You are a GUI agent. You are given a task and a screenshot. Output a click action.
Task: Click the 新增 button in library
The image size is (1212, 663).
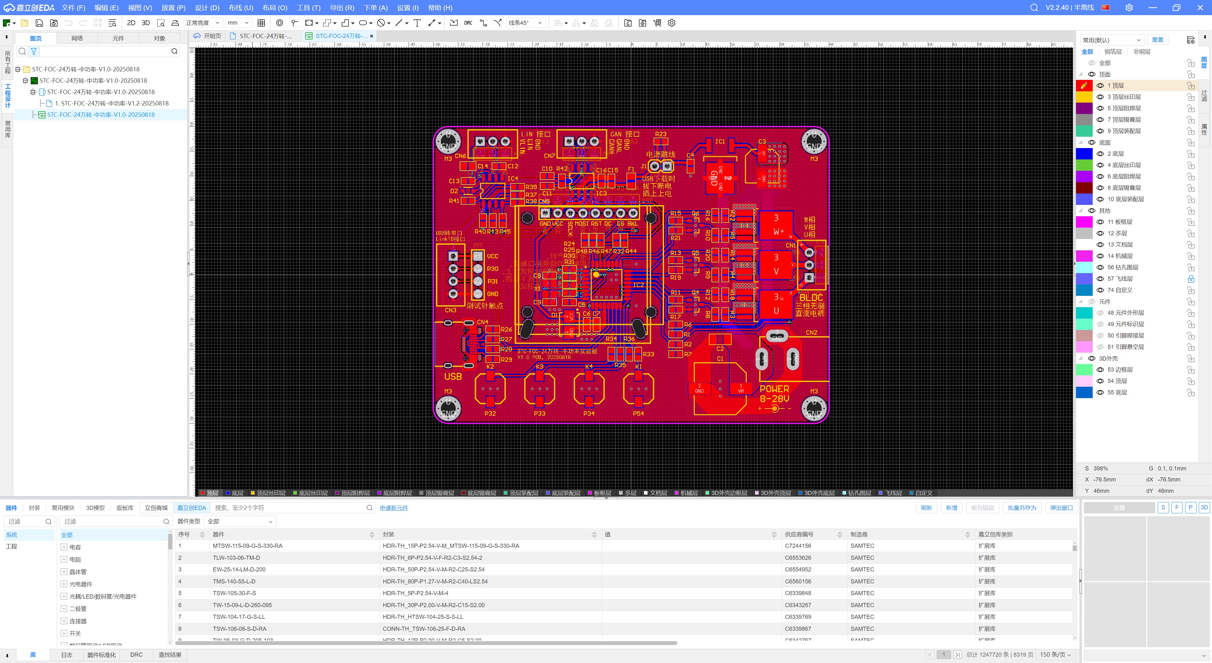pyautogui.click(x=951, y=508)
